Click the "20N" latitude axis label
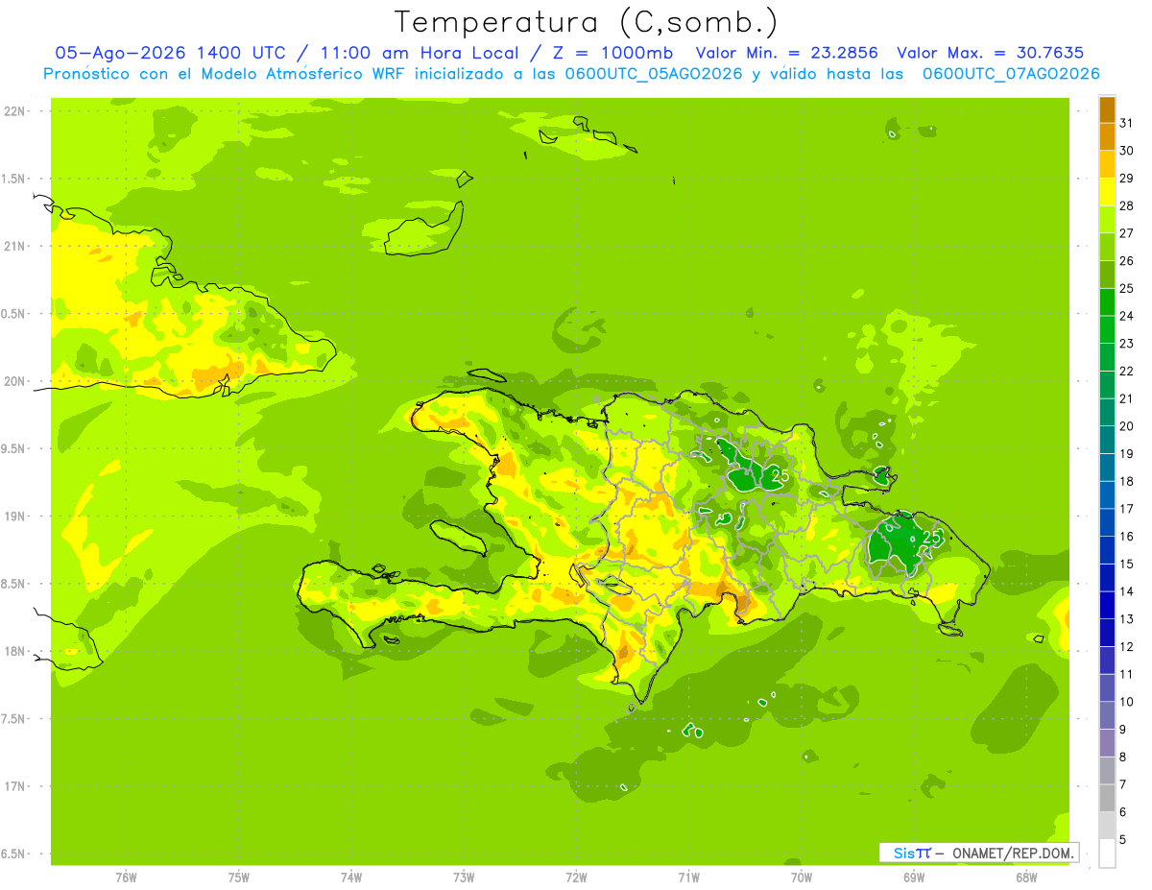The width and height of the screenshot is (1152, 890). (x=15, y=381)
